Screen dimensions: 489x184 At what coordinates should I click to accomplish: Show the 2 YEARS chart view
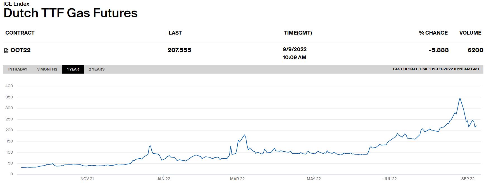coord(97,69)
